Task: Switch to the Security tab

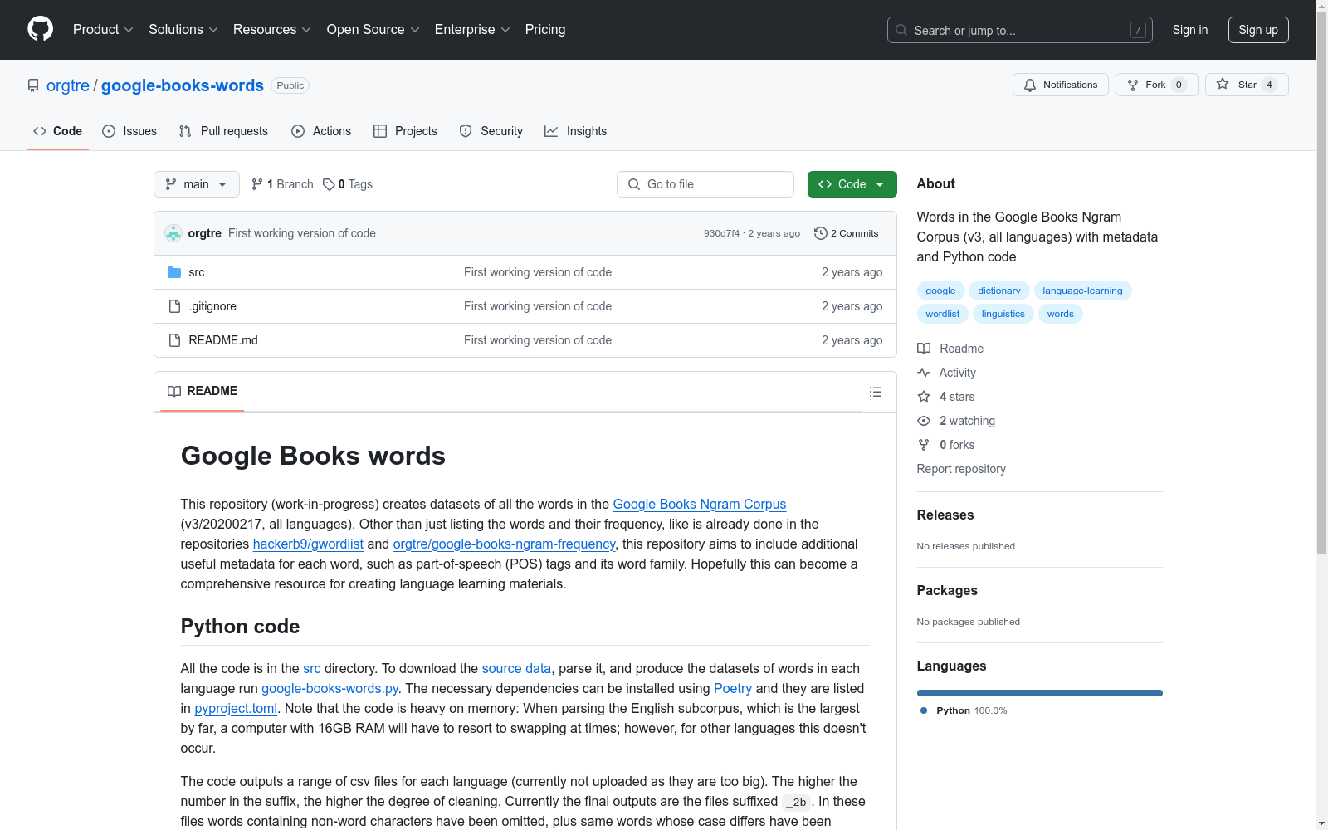Action: 491,131
